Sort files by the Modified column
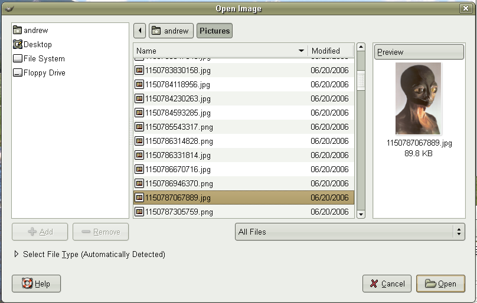This screenshot has height=303, width=477. click(331, 51)
